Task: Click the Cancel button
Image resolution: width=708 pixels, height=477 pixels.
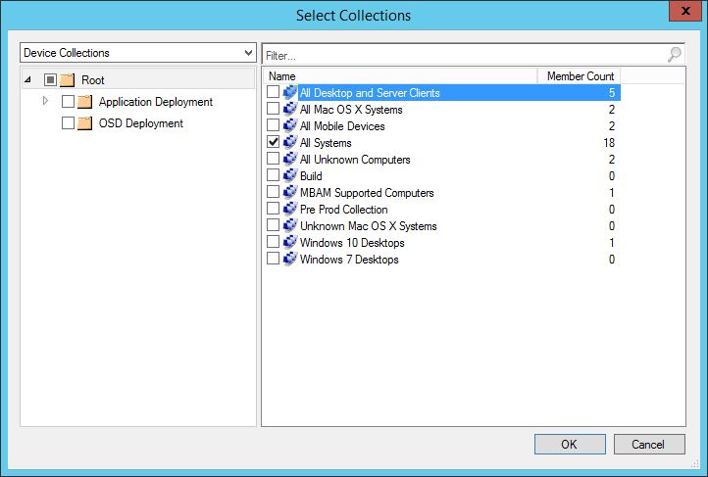Action: coord(647,444)
